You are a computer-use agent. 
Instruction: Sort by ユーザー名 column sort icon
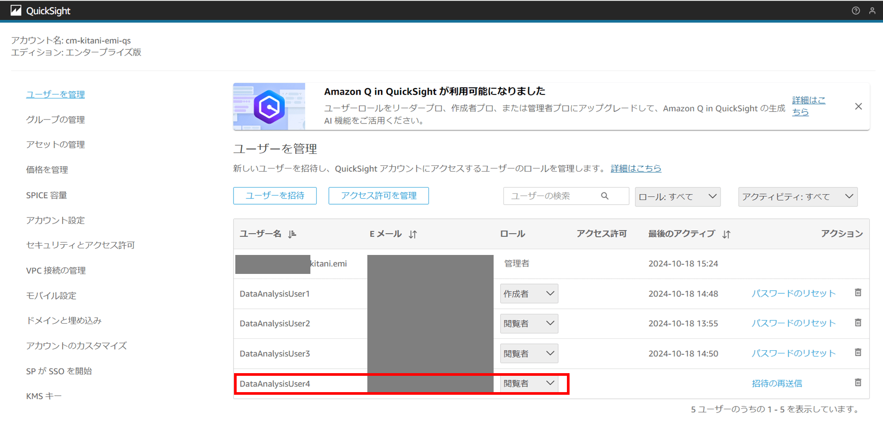pyautogui.click(x=292, y=234)
